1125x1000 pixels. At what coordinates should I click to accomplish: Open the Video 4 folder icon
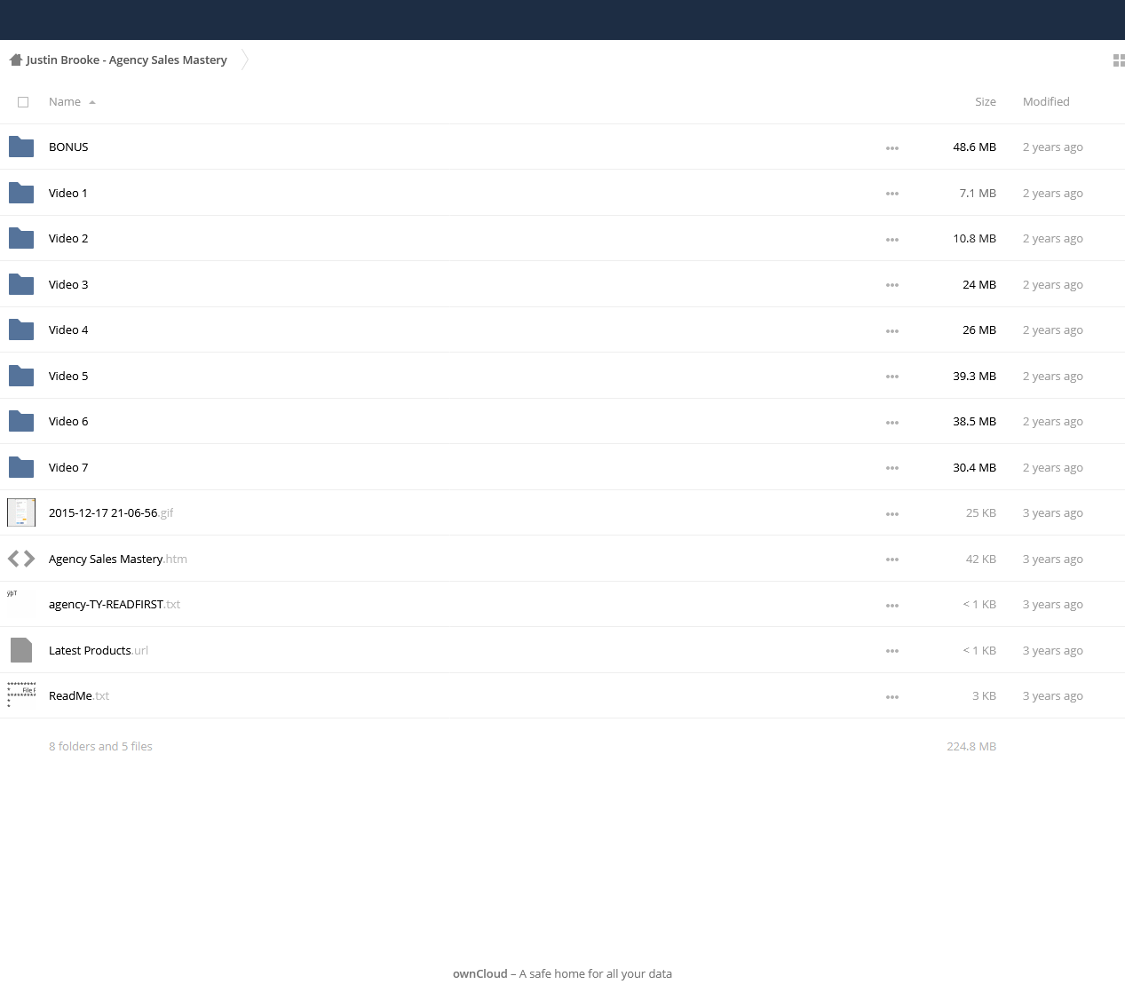pyautogui.click(x=21, y=329)
